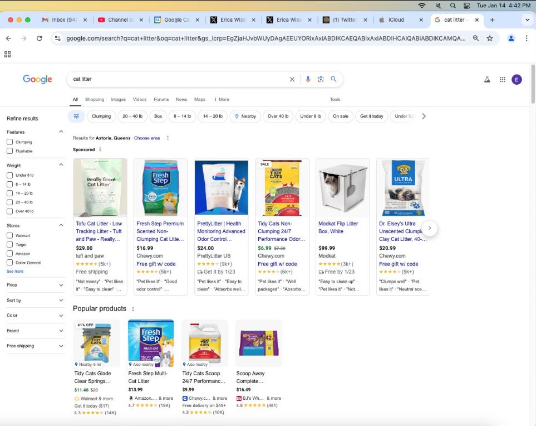Switch to the Images search tab
This screenshot has width=536, height=426.
click(118, 99)
